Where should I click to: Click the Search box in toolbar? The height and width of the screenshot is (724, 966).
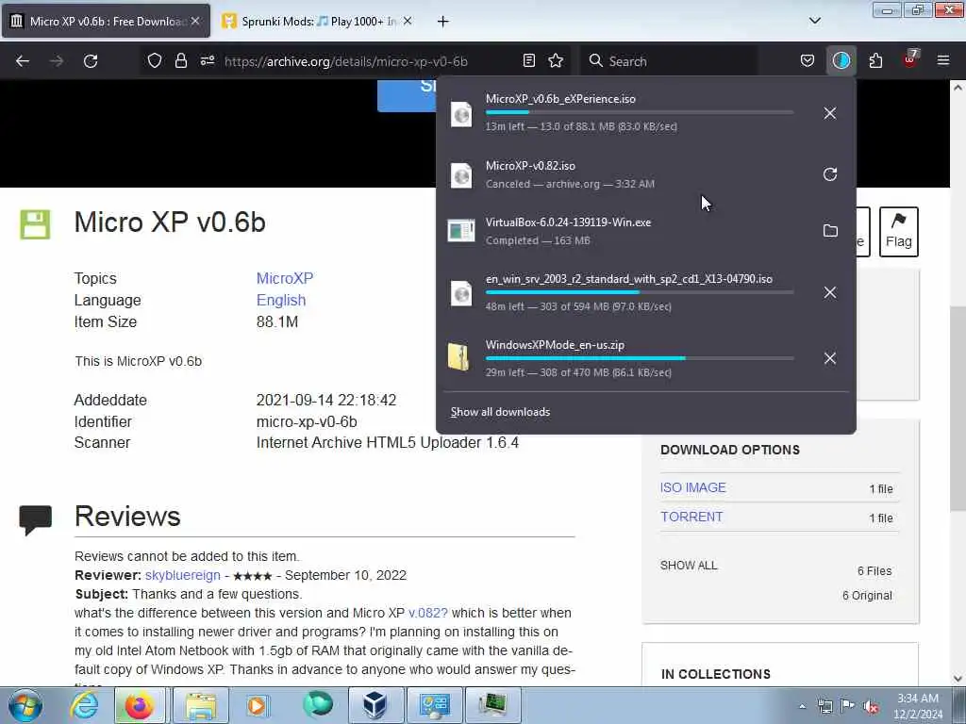[669, 61]
